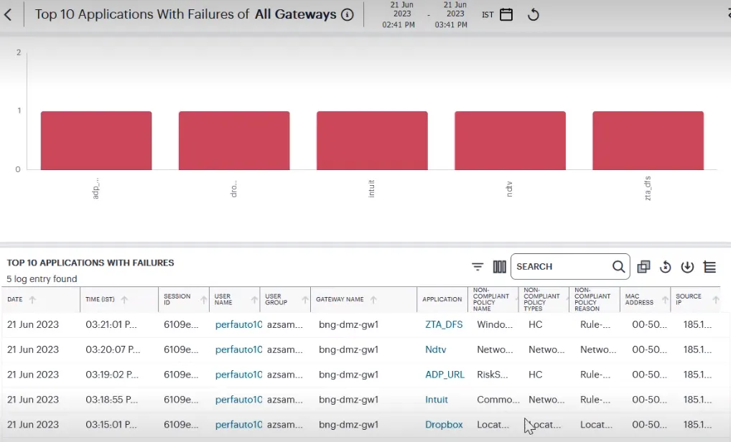Click the search magnifier icon
The height and width of the screenshot is (442, 731).
[x=619, y=266]
